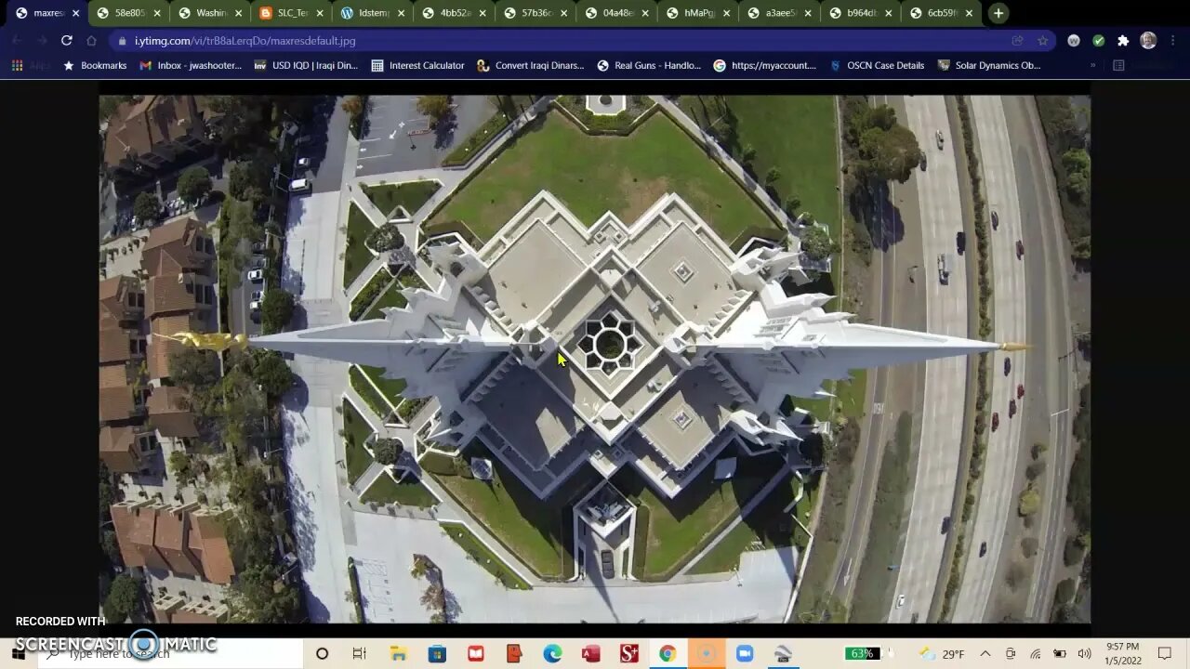This screenshot has width=1190, height=669.
Task: Open the Inbox - jwashooter Gmail bookmark
Action: (x=191, y=66)
